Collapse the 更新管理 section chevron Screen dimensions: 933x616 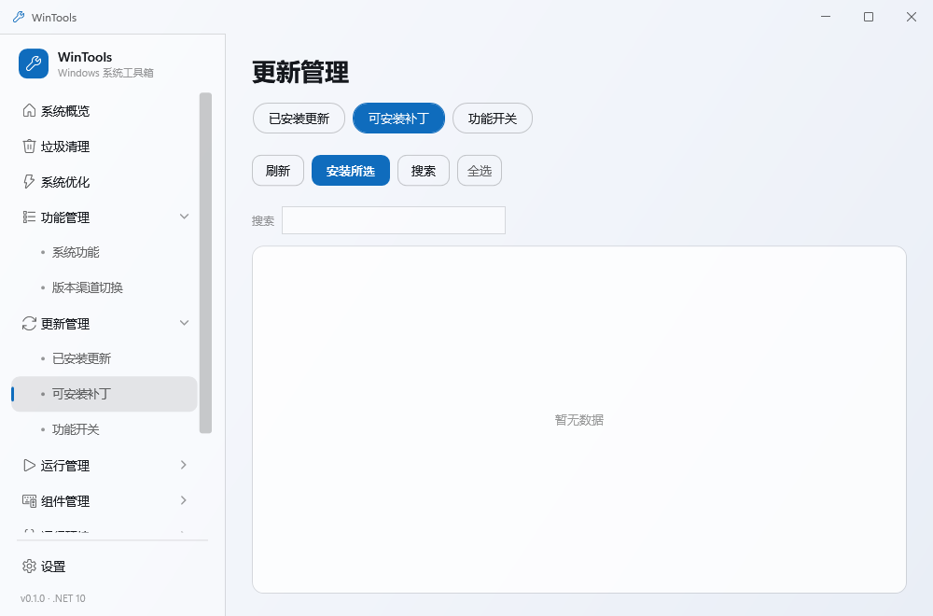pyautogui.click(x=185, y=323)
